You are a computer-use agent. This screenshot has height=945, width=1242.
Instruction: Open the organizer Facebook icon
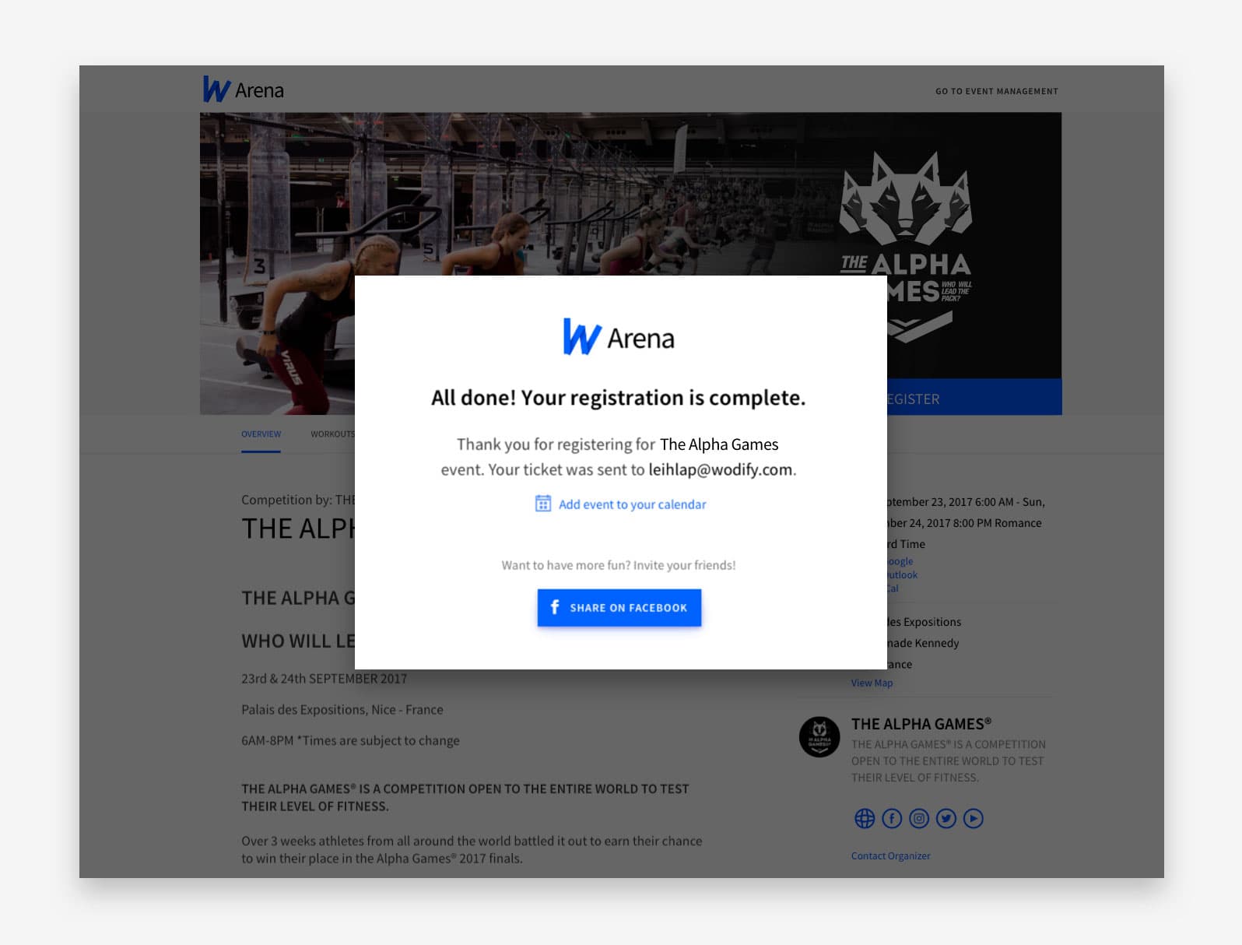click(x=892, y=818)
